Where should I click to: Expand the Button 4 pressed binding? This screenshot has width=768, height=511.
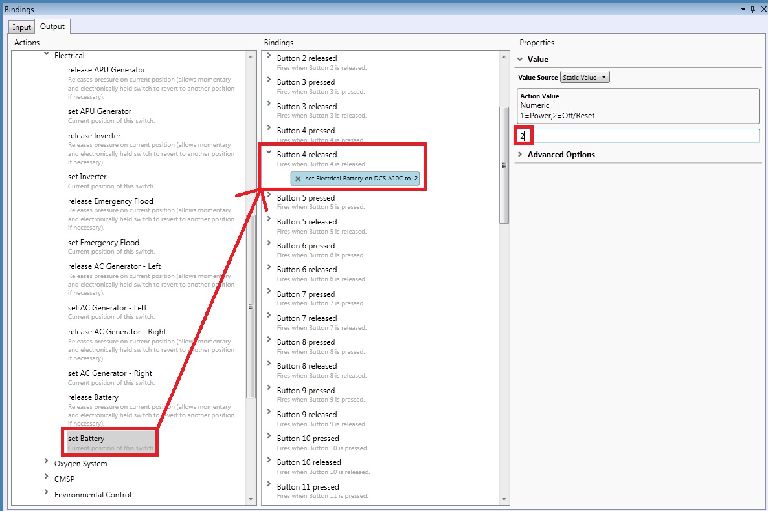click(269, 128)
